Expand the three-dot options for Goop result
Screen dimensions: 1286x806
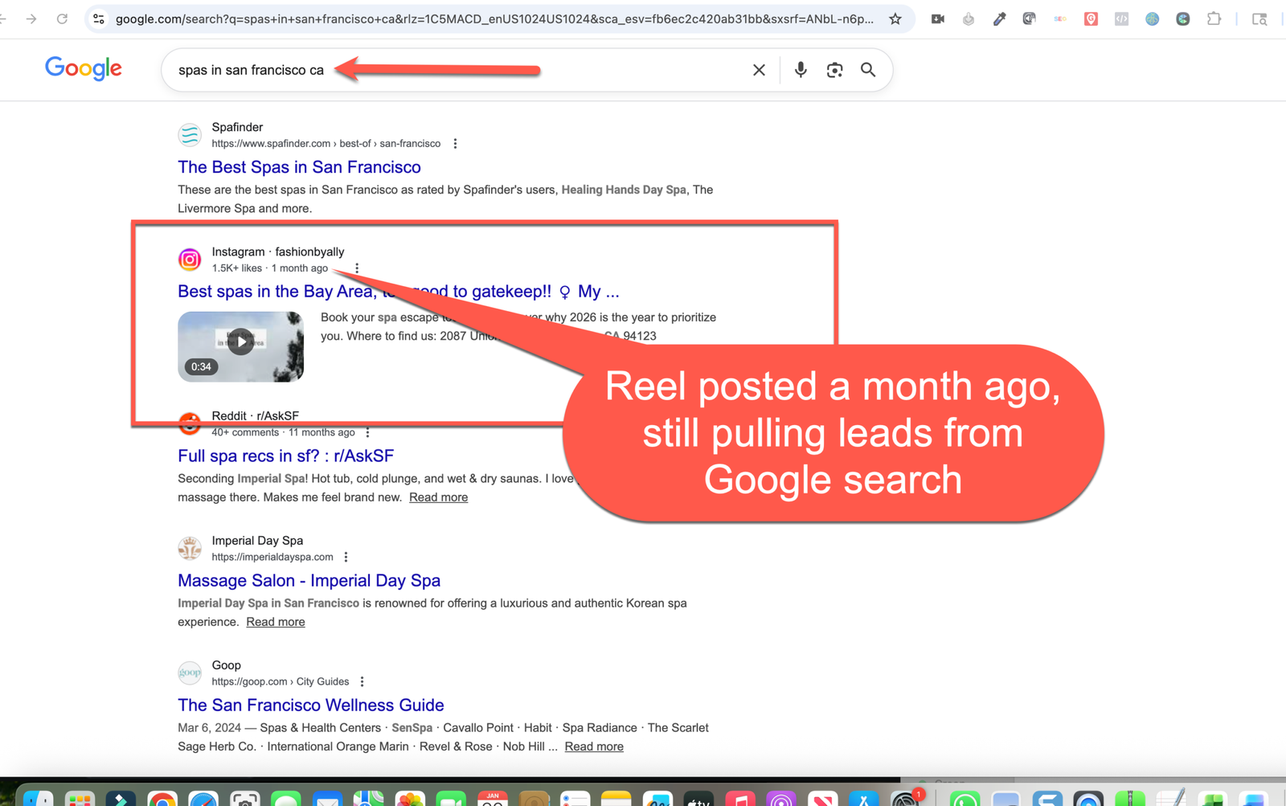[362, 681]
